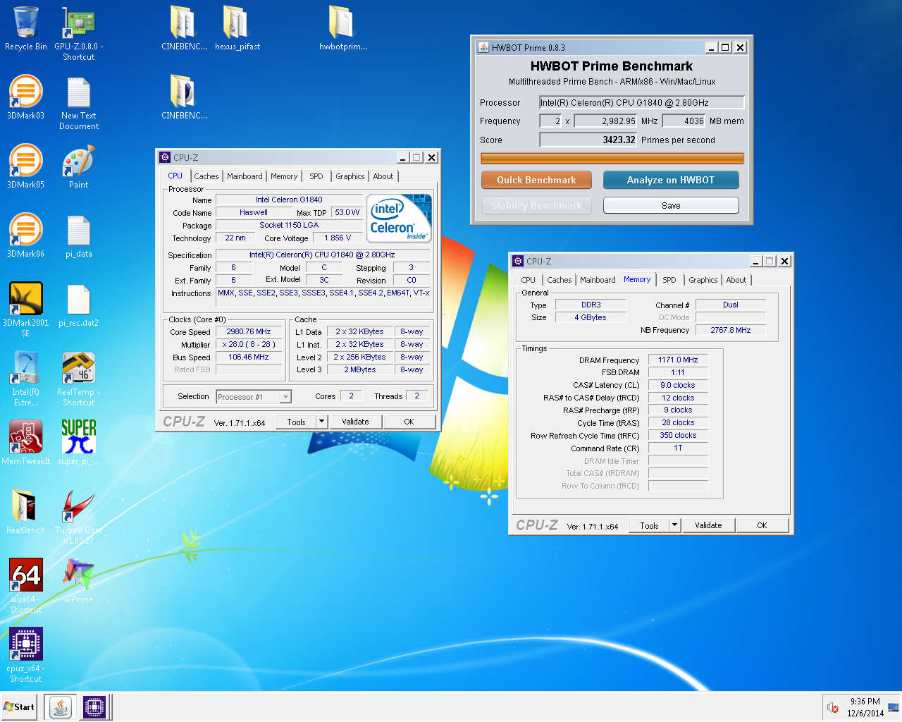Open the RealTemp shortcut icon
This screenshot has height=722, width=902.
78,379
